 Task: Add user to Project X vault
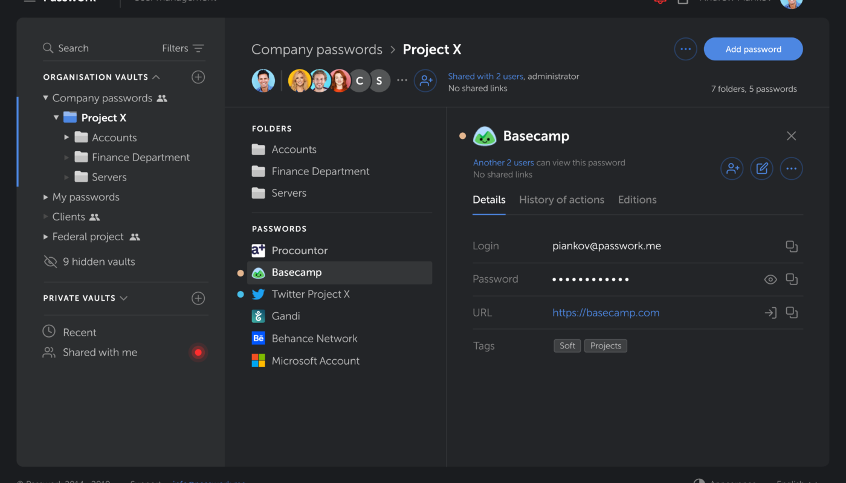425,81
